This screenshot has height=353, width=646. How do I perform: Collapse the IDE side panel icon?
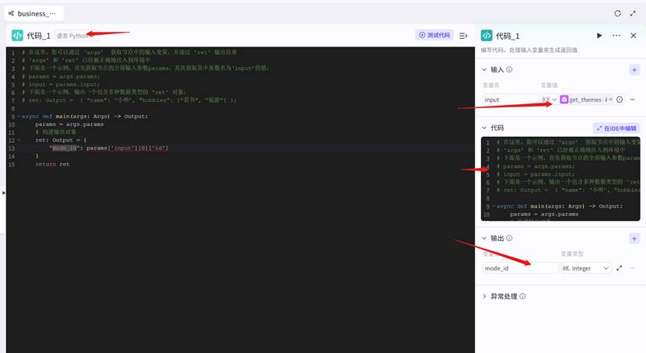pyautogui.click(x=463, y=36)
